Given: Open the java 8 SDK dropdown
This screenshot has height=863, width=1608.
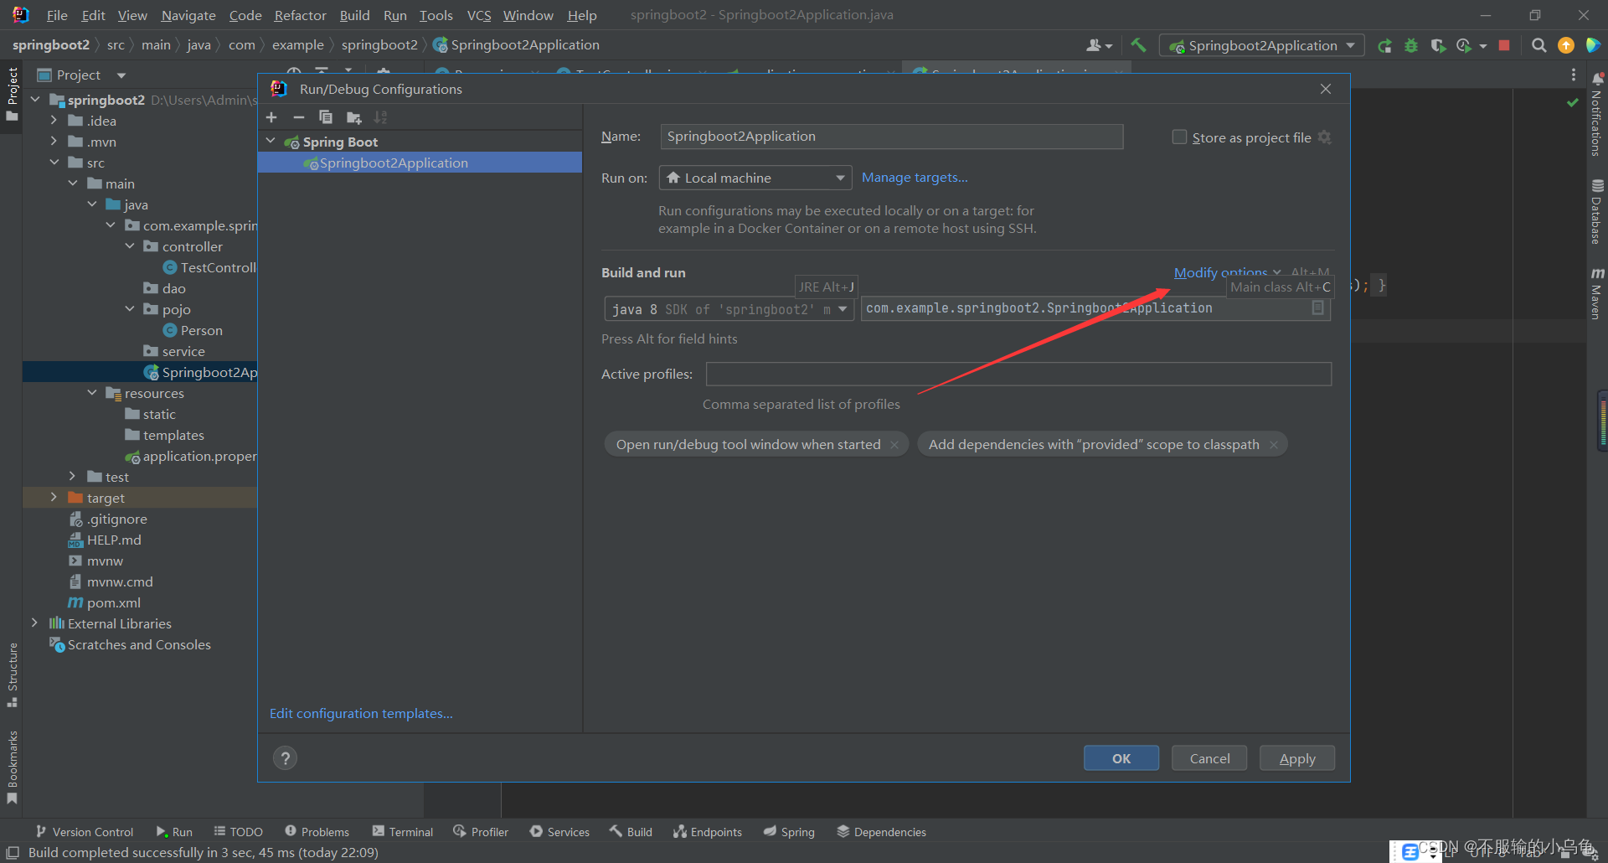Looking at the screenshot, I should (x=729, y=309).
